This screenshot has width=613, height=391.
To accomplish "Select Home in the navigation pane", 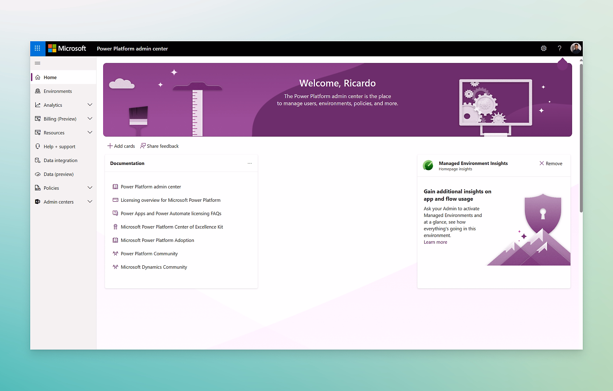I will (50, 77).
